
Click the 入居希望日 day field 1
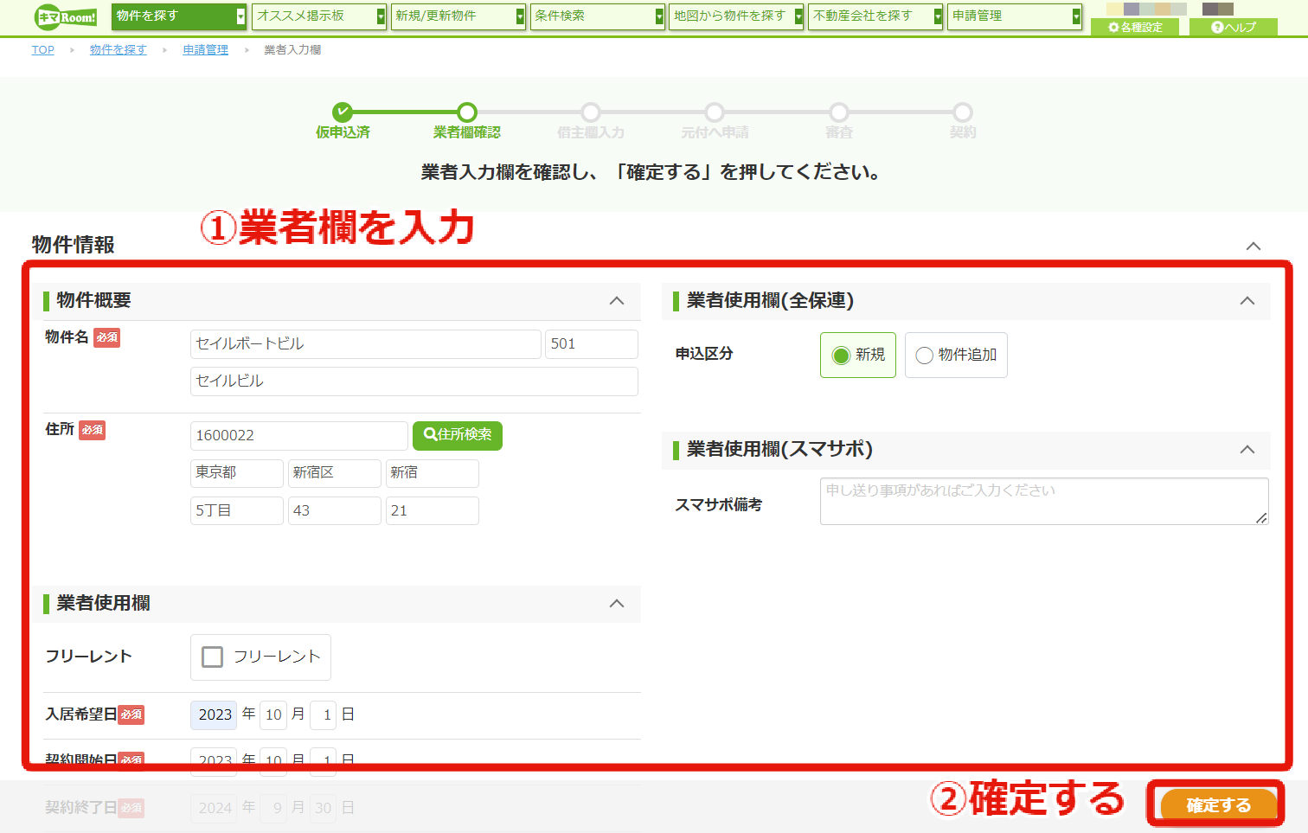pyautogui.click(x=324, y=714)
